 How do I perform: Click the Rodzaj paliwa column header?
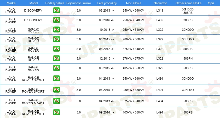[55, 3]
